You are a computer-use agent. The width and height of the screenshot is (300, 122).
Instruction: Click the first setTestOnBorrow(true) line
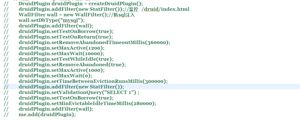tap(66, 31)
